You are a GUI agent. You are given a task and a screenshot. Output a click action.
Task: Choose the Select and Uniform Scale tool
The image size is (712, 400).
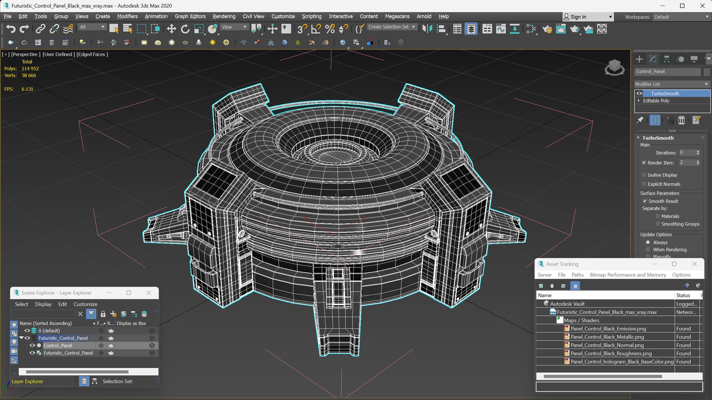click(x=199, y=29)
